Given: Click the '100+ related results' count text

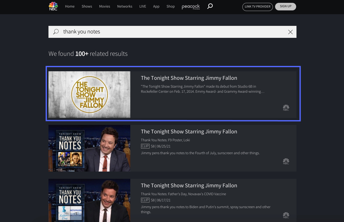Looking at the screenshot, I should [x=101, y=54].
